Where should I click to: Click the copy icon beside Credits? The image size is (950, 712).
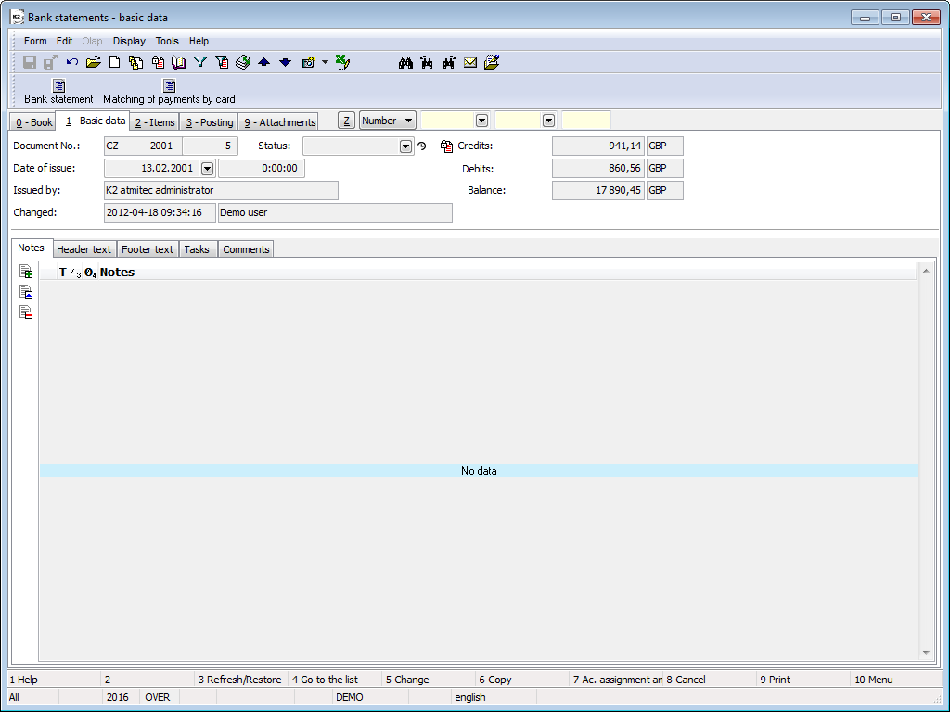point(446,146)
